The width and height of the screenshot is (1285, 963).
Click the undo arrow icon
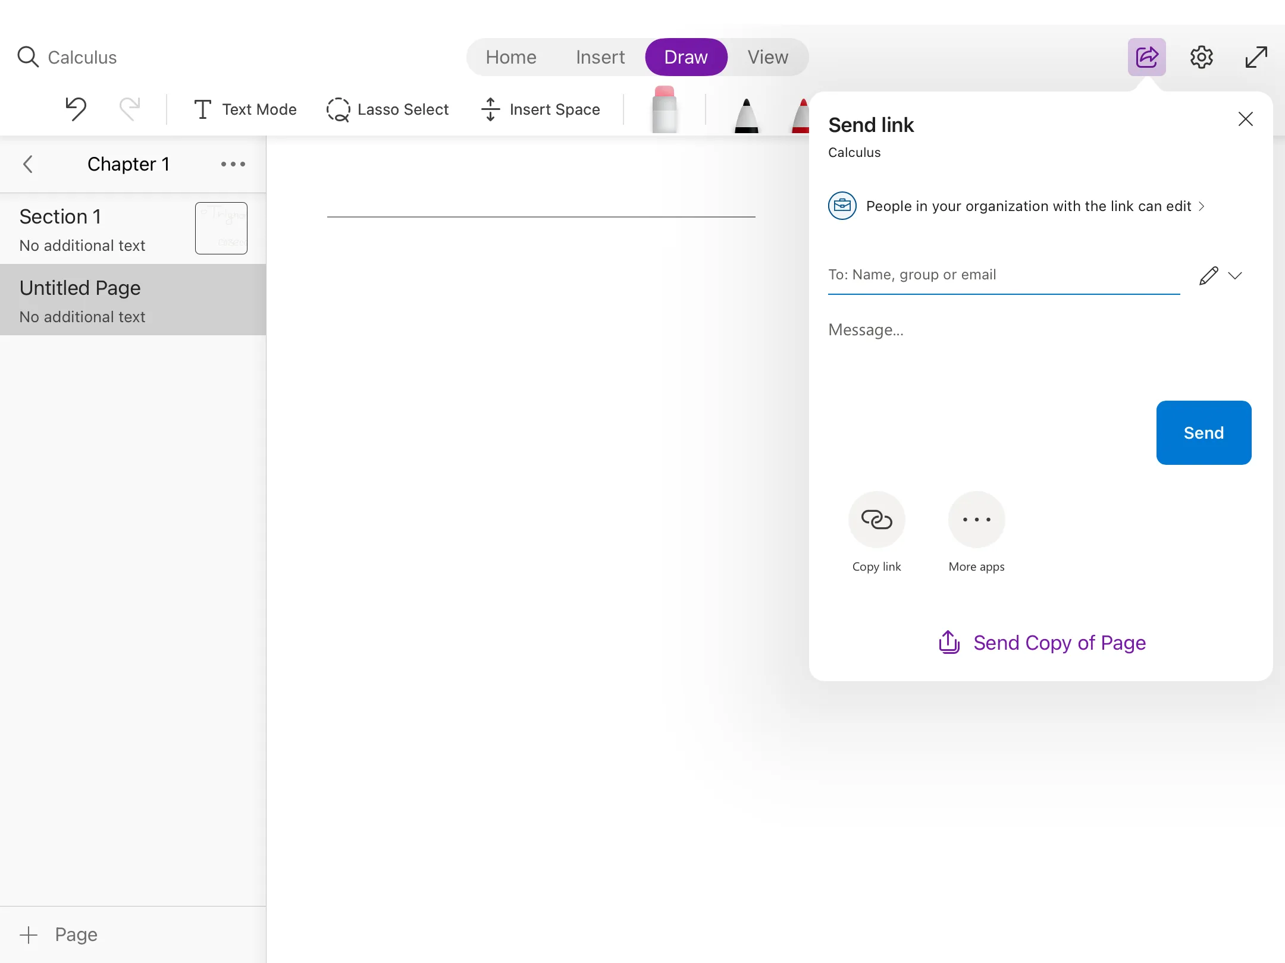tap(76, 109)
